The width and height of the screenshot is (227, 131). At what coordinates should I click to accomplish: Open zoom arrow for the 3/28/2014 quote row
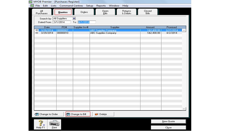pos(37,30)
